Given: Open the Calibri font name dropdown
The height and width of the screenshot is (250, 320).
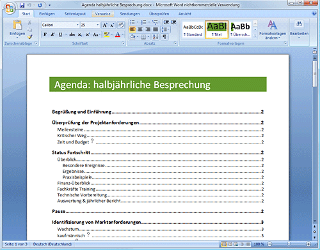Looking at the screenshot, I should (x=77, y=25).
